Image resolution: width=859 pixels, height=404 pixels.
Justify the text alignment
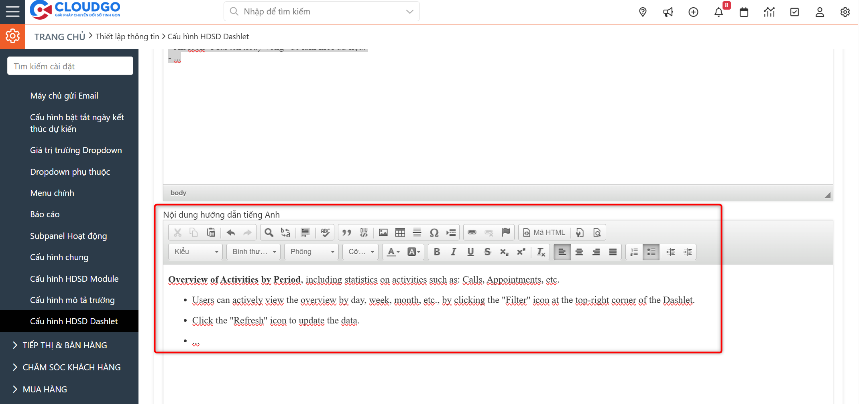613,252
